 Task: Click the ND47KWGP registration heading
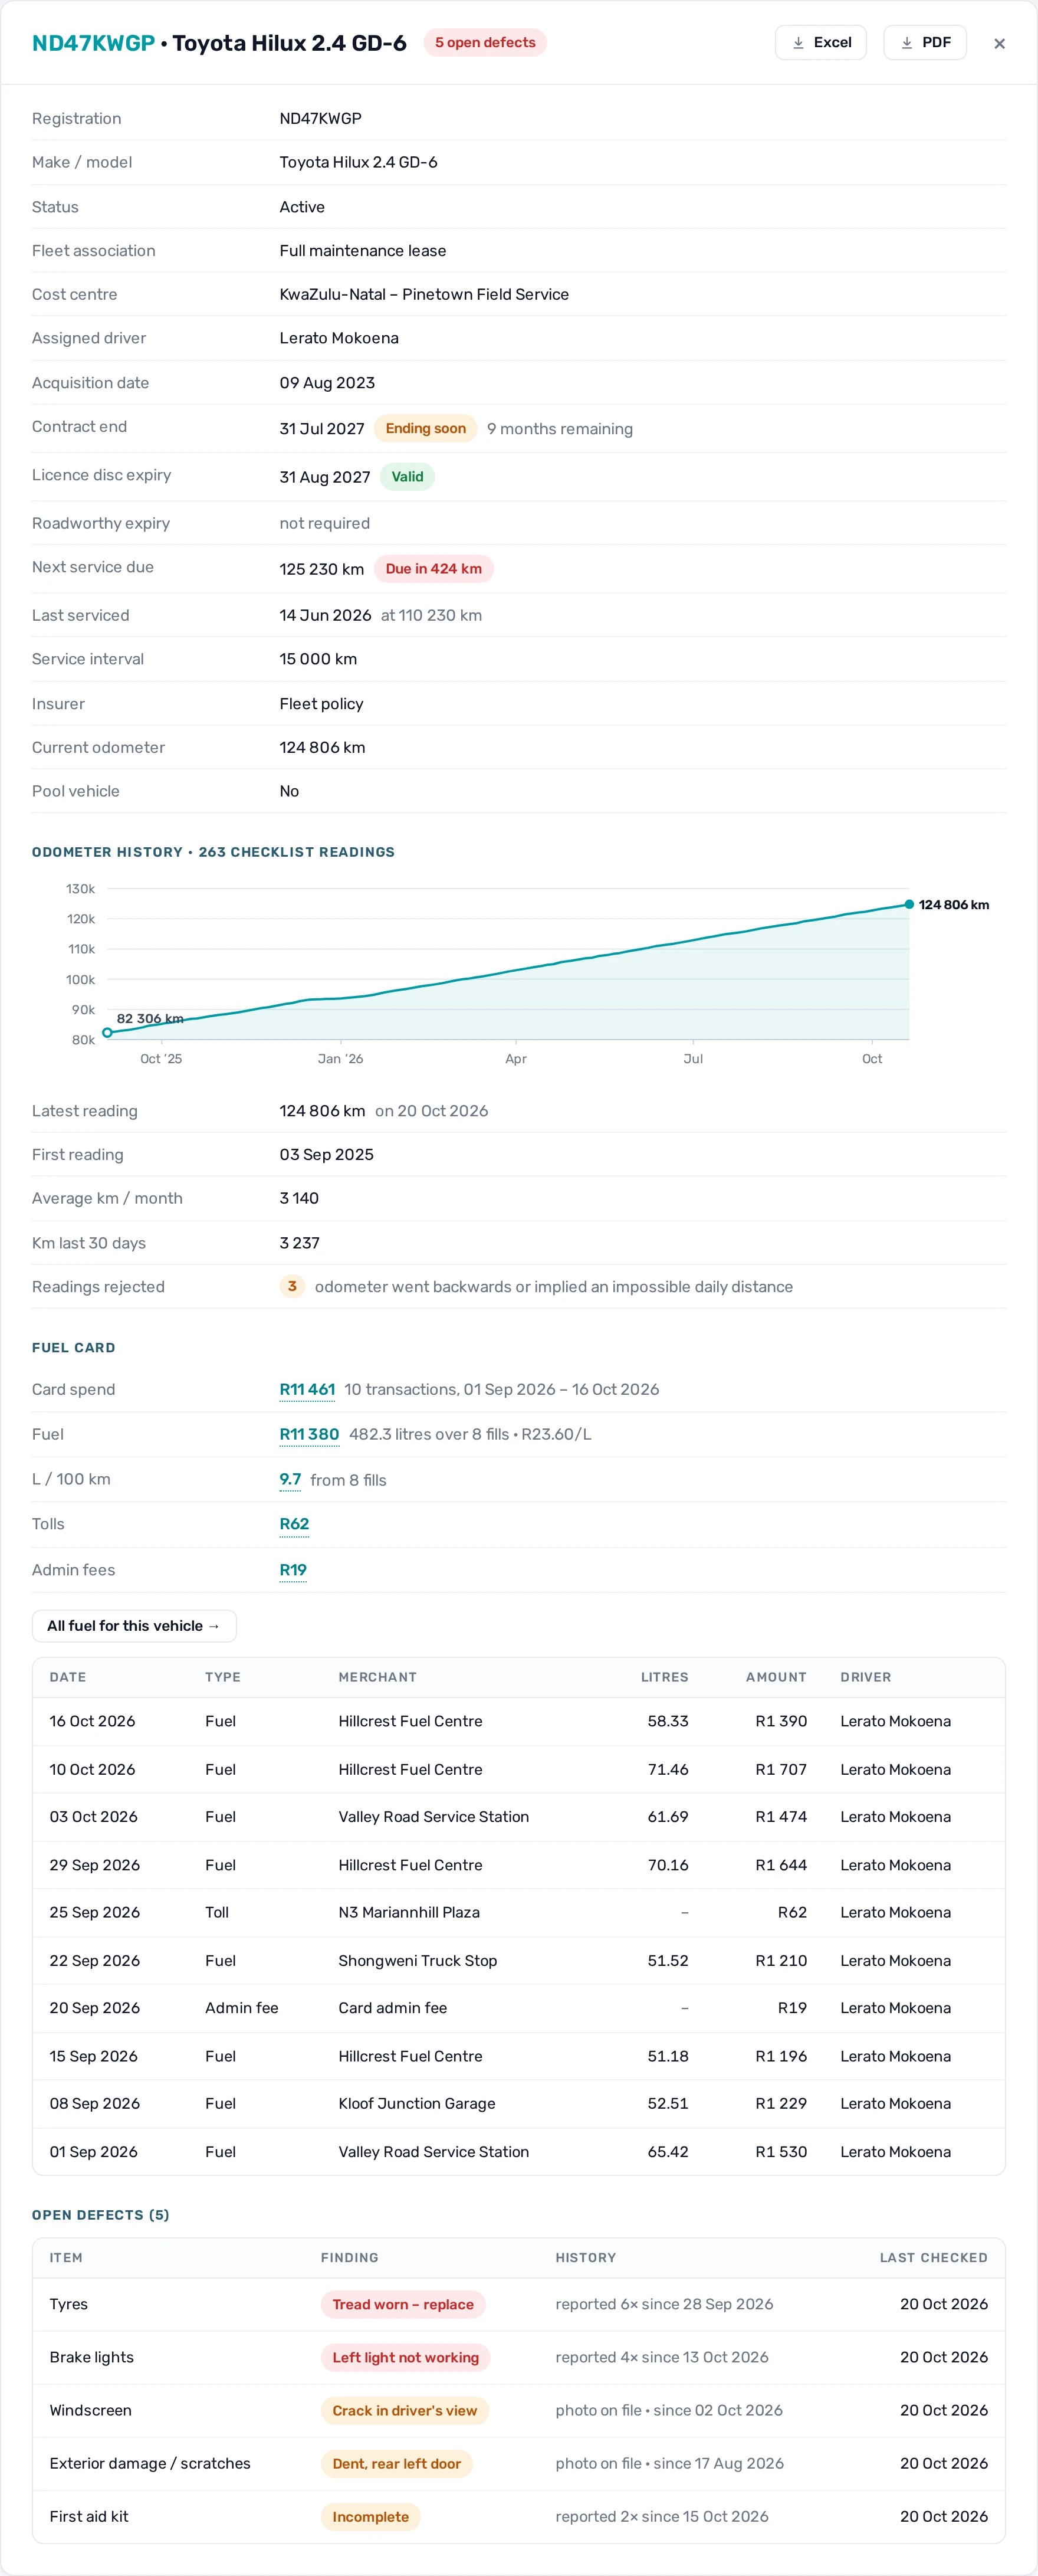[x=93, y=43]
